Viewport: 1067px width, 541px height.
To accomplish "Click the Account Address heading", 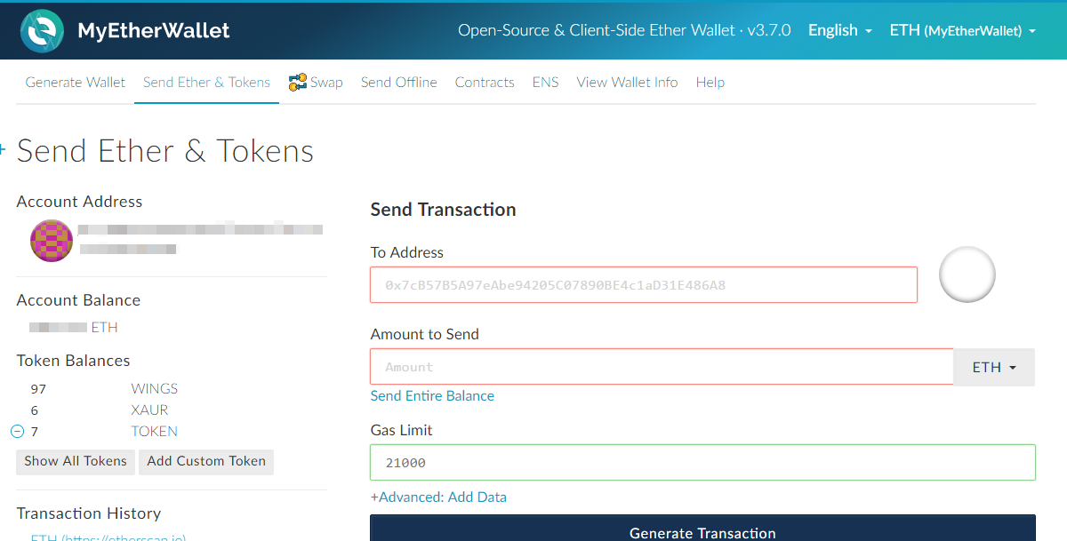I will [80, 202].
